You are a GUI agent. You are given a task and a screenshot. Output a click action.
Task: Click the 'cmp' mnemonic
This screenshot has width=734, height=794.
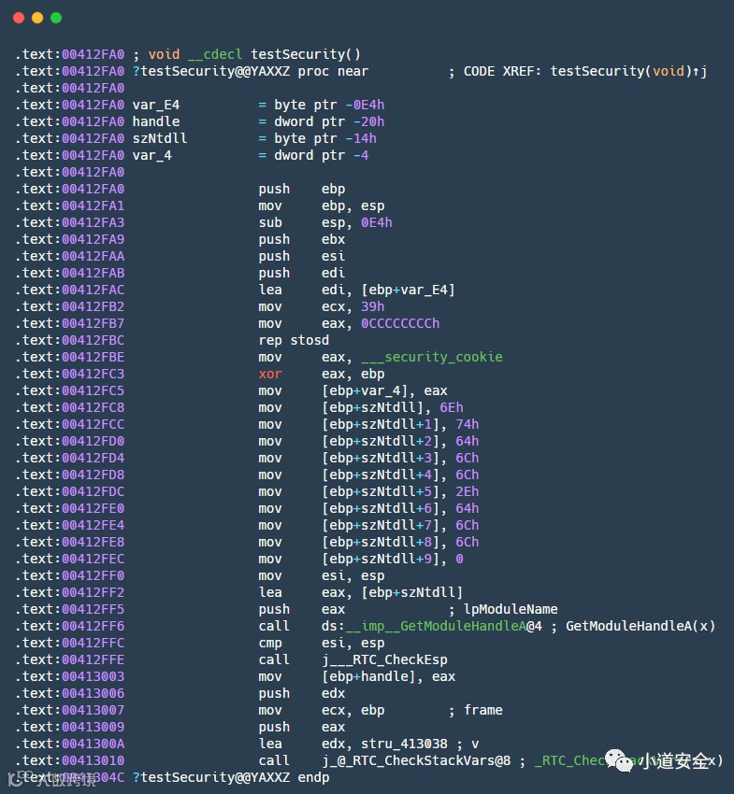[270, 643]
